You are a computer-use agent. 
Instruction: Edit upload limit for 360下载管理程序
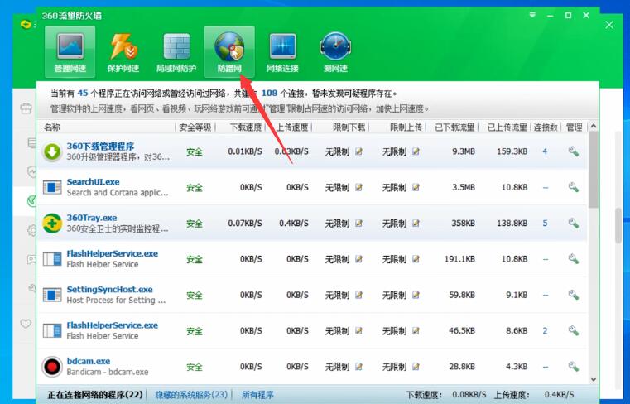tap(416, 151)
